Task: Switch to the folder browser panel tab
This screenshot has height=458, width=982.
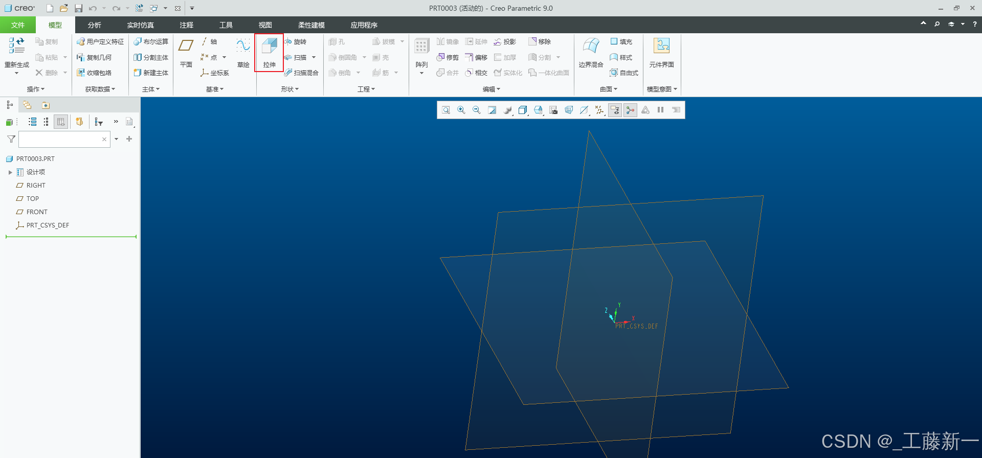Action: 27,105
